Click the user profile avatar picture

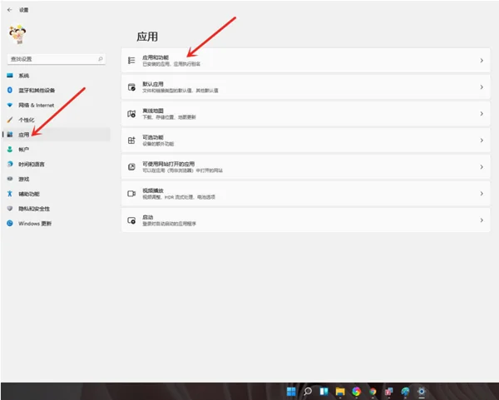coord(17,34)
